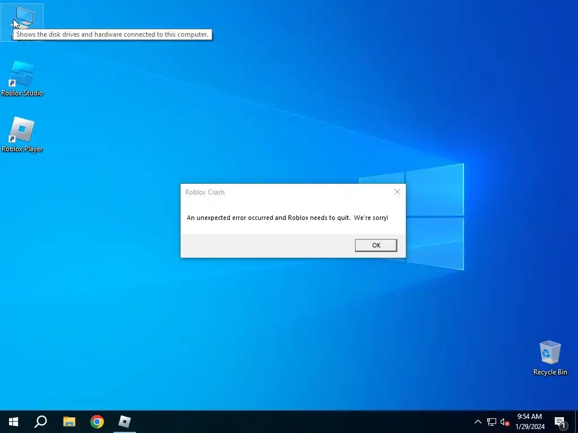Open the Windows Start menu
578x433 pixels.
(x=14, y=422)
